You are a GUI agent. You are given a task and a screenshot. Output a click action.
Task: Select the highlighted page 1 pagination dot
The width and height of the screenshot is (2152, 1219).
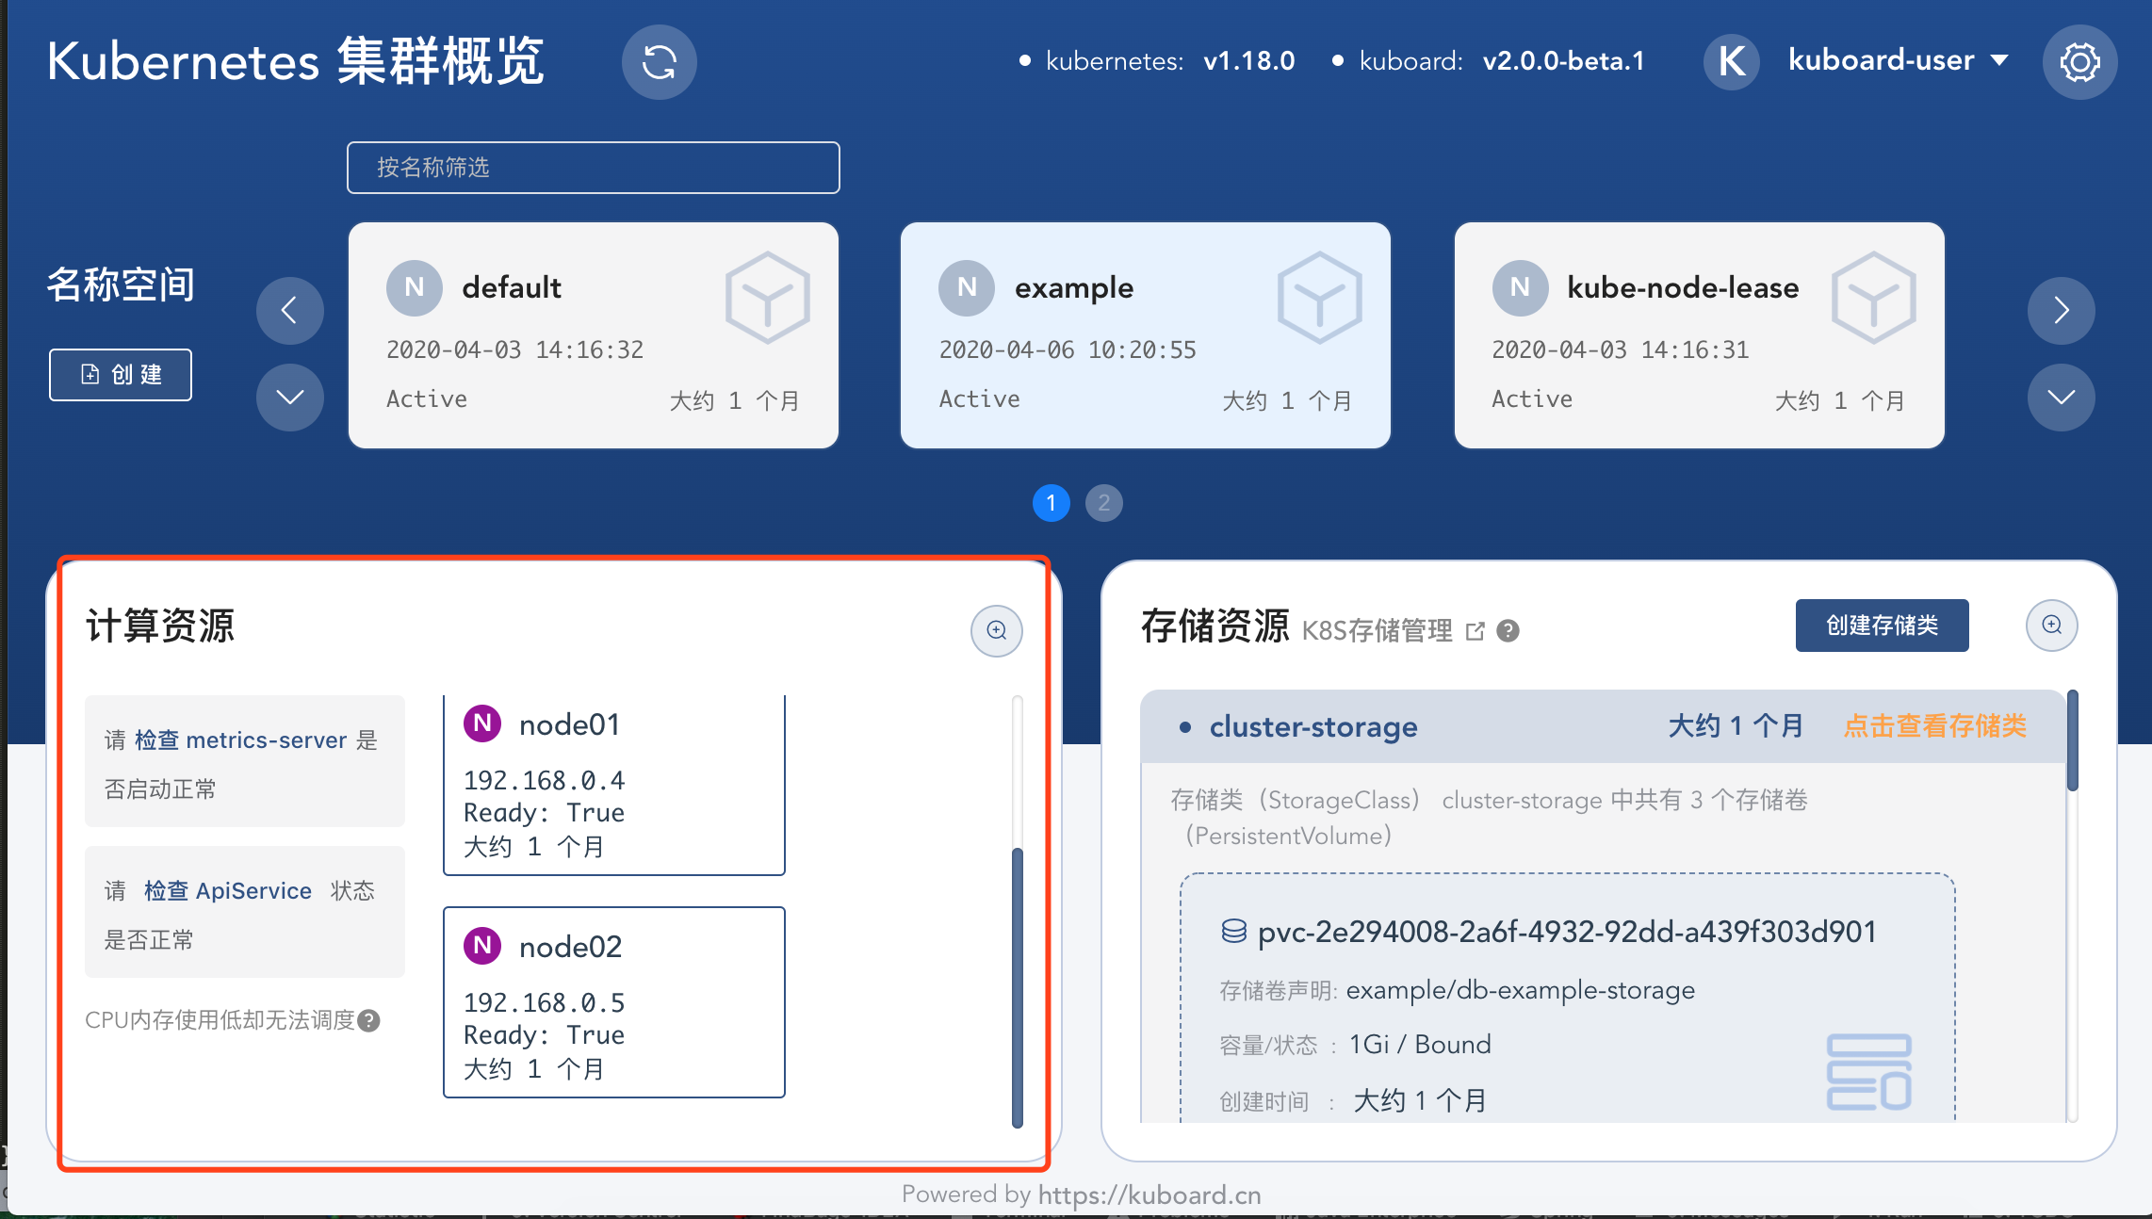click(x=1051, y=503)
